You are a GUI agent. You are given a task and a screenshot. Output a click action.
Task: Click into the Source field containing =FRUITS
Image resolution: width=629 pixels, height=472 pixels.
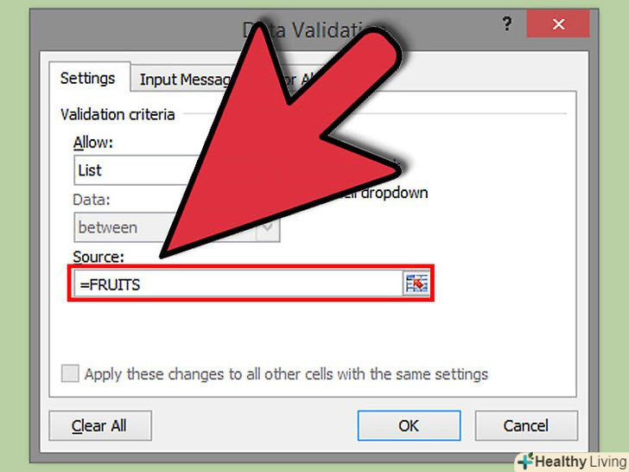point(238,284)
